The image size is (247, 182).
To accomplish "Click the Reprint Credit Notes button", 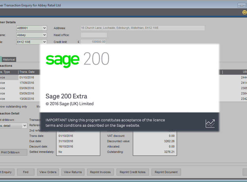I will (x=133, y=172).
